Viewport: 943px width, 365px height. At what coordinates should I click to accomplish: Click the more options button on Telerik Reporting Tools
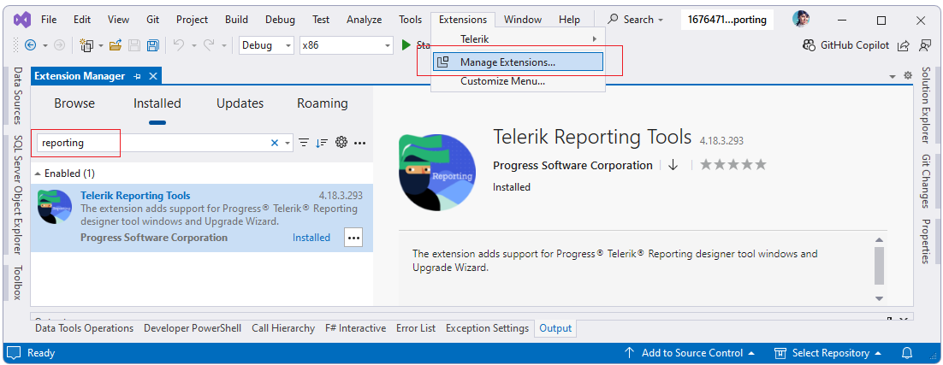click(x=353, y=238)
